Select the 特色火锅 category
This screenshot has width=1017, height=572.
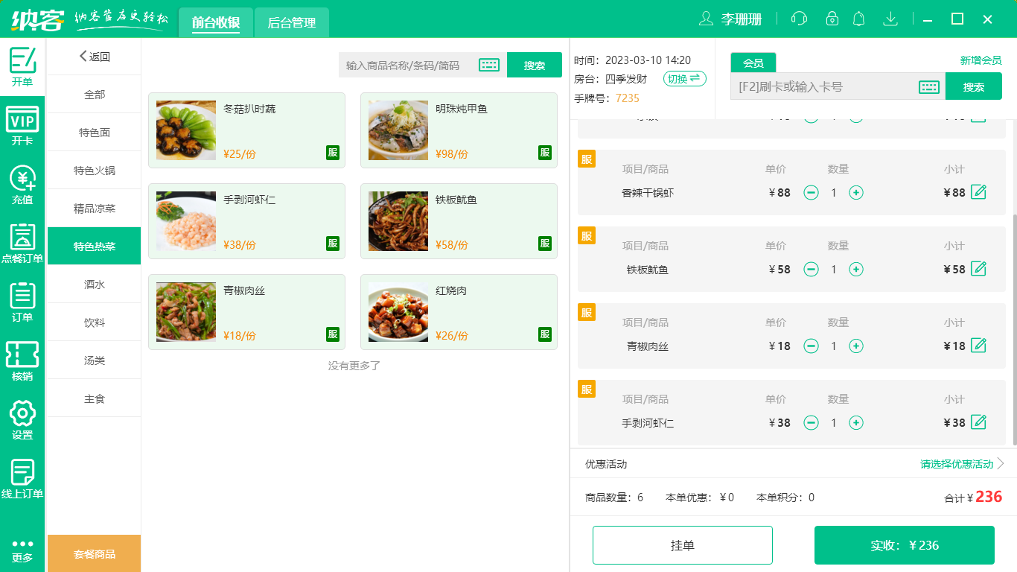click(95, 171)
